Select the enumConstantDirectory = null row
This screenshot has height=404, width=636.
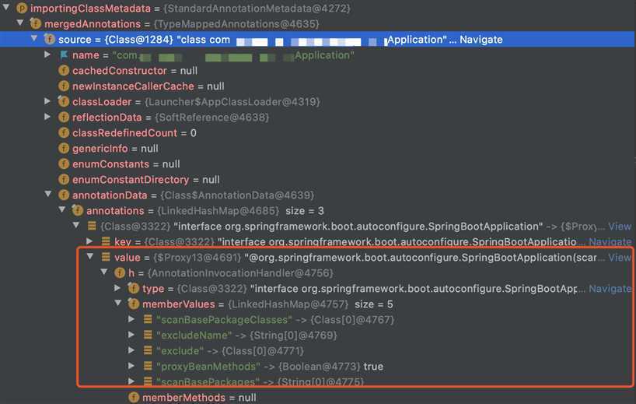318,179
